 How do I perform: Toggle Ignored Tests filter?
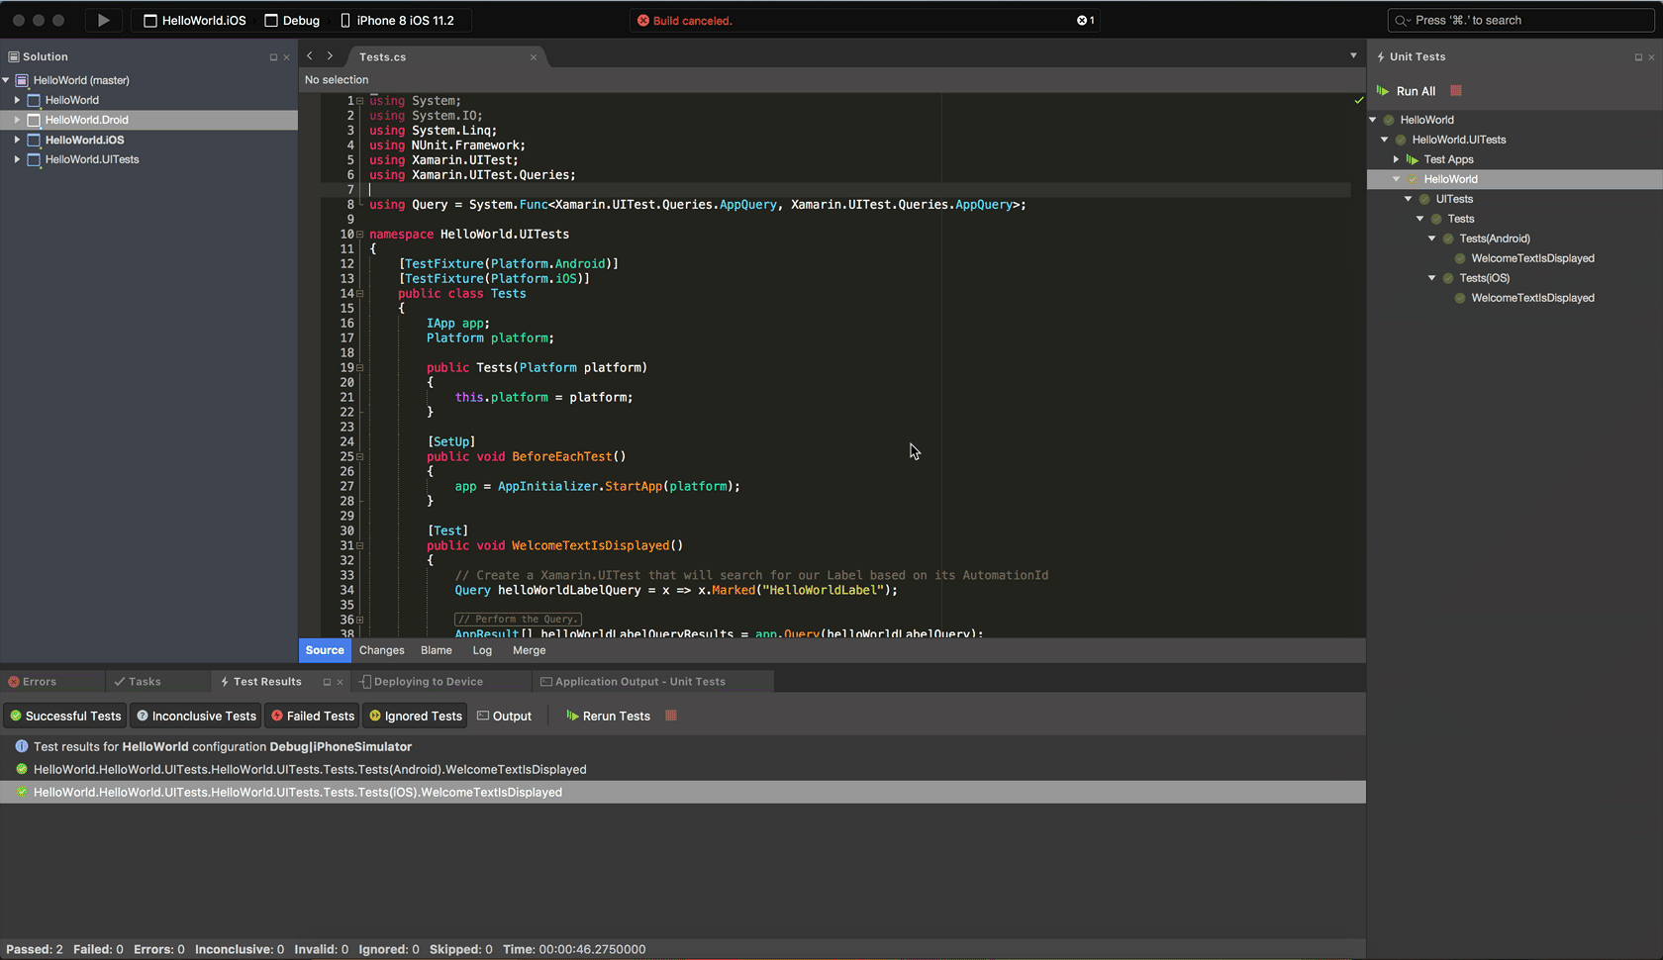(x=416, y=716)
